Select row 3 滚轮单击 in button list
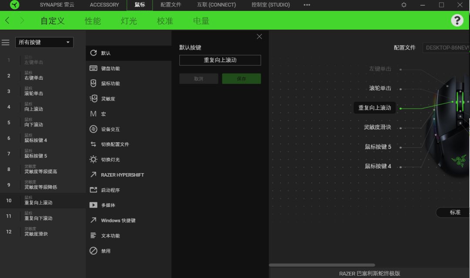The width and height of the screenshot is (470, 278). click(43, 91)
